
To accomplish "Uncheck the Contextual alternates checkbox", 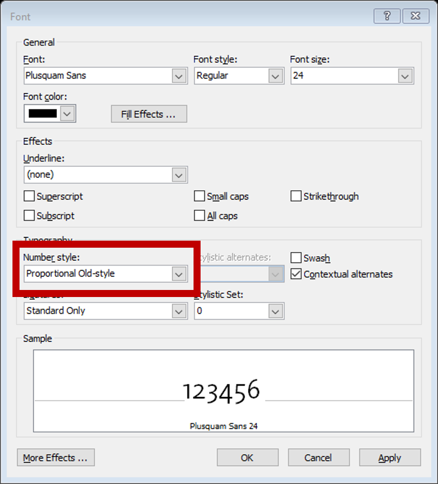I will 295,274.
